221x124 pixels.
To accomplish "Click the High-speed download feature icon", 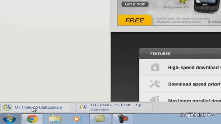I will coord(155,68).
